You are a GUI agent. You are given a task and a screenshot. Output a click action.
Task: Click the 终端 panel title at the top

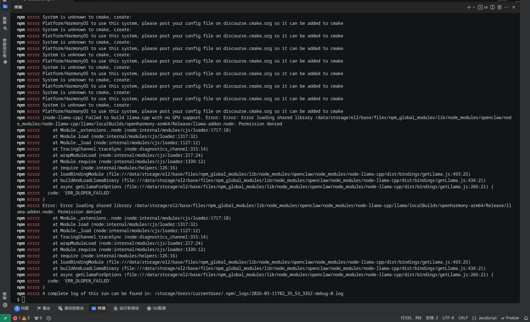click(x=18, y=8)
